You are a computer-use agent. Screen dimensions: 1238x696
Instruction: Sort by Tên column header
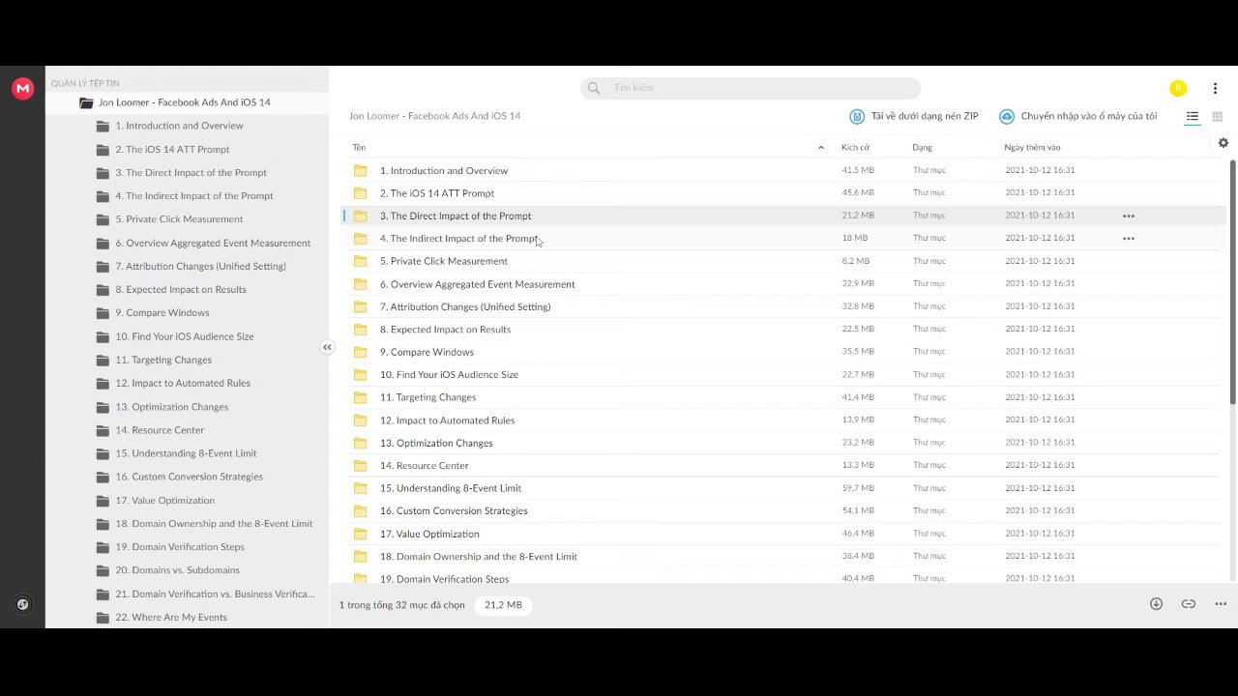(x=359, y=148)
